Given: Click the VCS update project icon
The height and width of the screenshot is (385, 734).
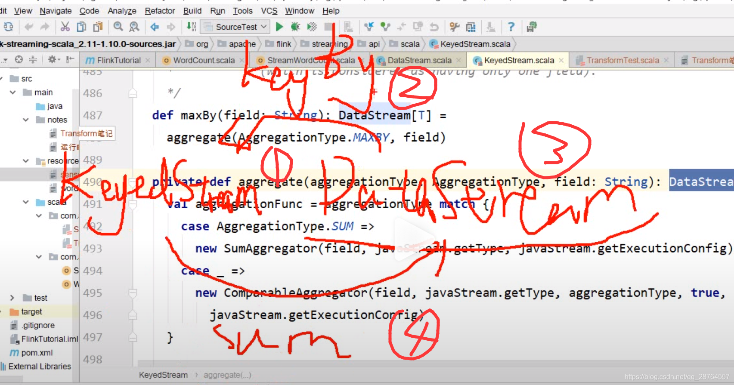Looking at the screenshot, I should pos(369,27).
